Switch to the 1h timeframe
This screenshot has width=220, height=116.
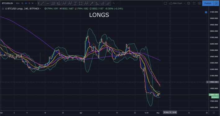(22, 3)
